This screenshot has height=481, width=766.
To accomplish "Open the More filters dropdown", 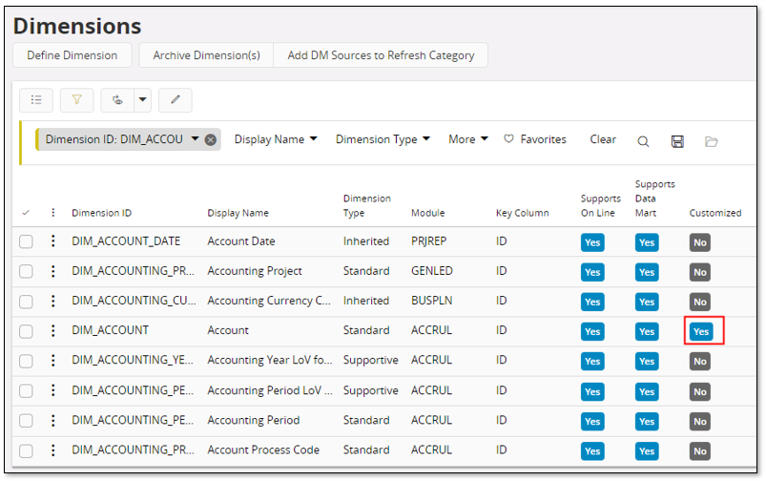I will 468,139.
